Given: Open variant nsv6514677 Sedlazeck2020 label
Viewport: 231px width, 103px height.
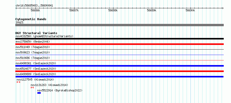Looking at the screenshot, I should click(36, 69).
